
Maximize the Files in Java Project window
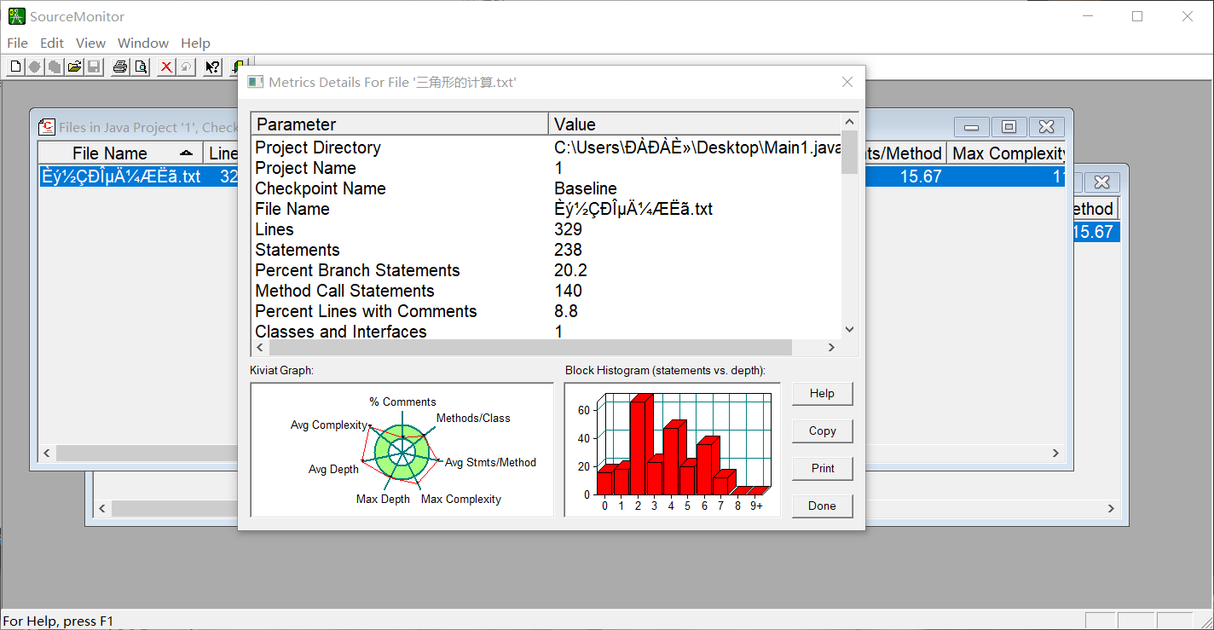pyautogui.click(x=1009, y=127)
